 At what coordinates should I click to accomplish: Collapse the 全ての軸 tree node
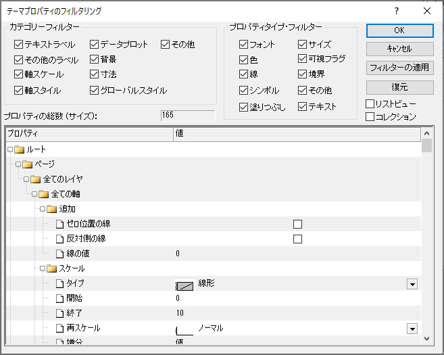tap(34, 194)
